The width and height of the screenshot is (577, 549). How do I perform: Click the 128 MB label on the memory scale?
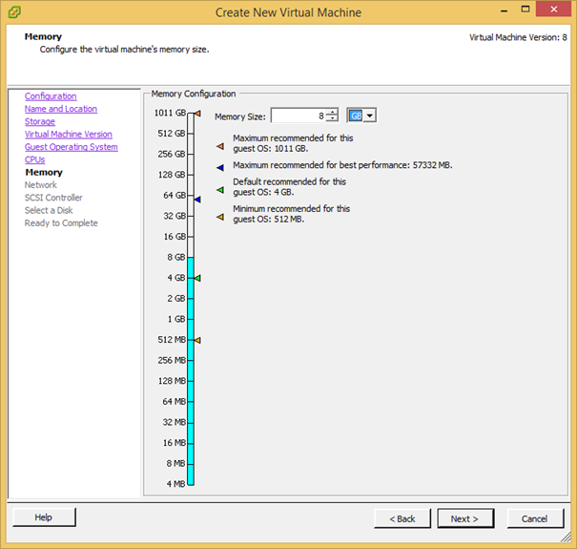(172, 381)
